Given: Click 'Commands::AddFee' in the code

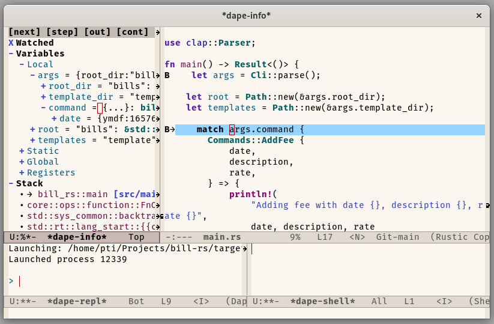Looking at the screenshot, I should (x=250, y=140).
